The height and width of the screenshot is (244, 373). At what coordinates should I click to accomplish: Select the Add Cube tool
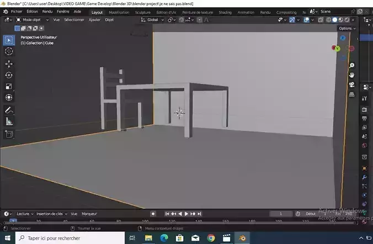(x=9, y=134)
